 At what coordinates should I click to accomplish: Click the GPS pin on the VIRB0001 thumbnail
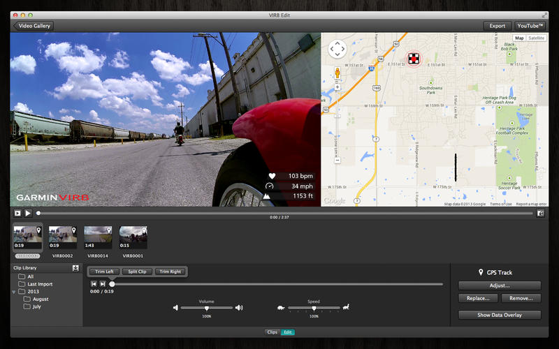pyautogui.click(x=144, y=230)
